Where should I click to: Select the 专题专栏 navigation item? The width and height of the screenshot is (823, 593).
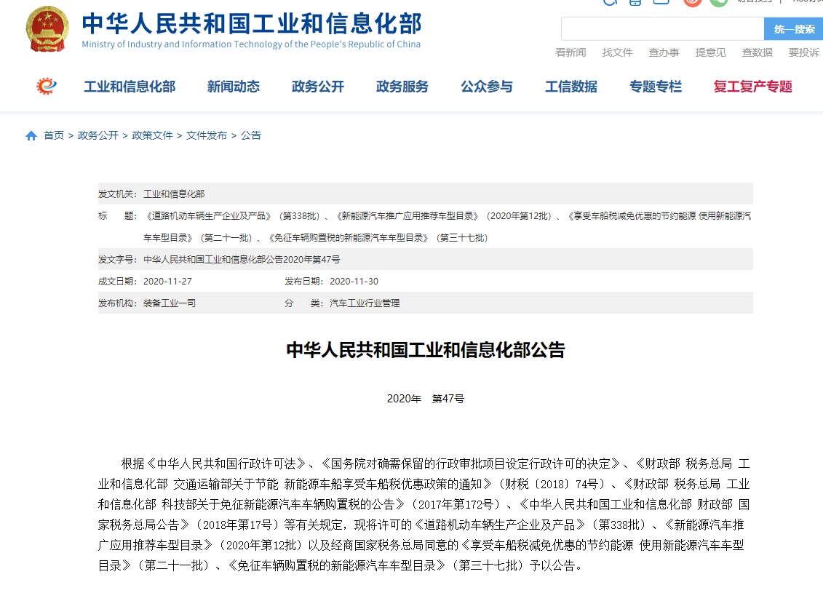point(655,87)
